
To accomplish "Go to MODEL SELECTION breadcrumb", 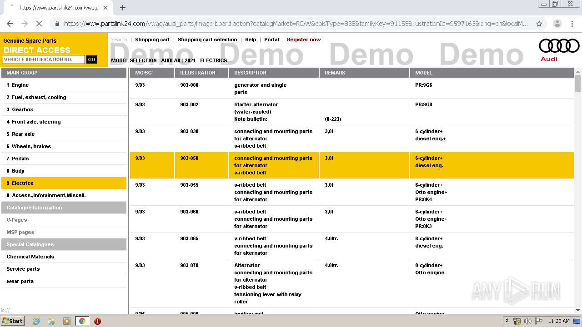I will (134, 60).
